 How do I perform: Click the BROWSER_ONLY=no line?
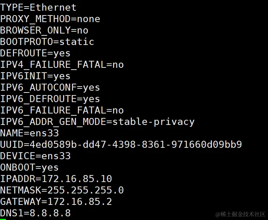point(44,30)
